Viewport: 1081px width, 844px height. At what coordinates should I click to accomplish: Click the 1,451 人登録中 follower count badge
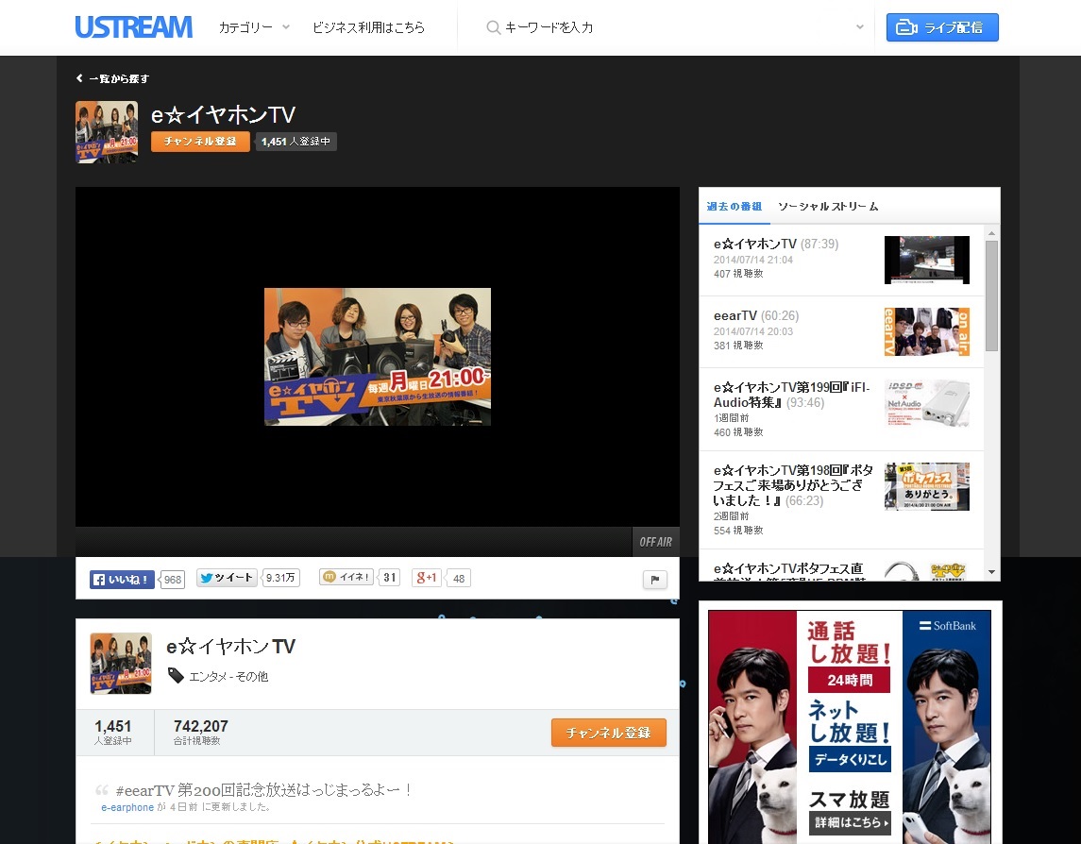point(296,142)
